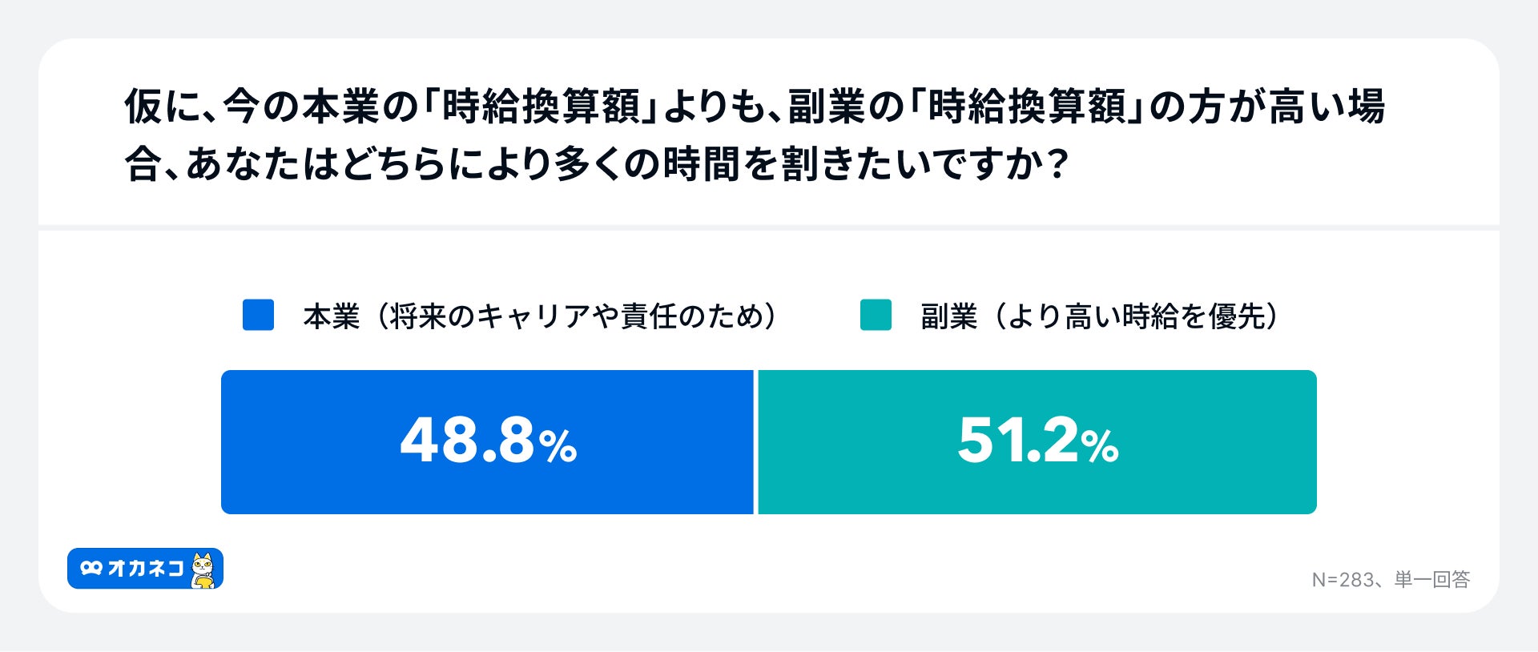Click the percent sign after 48.8

[558, 447]
